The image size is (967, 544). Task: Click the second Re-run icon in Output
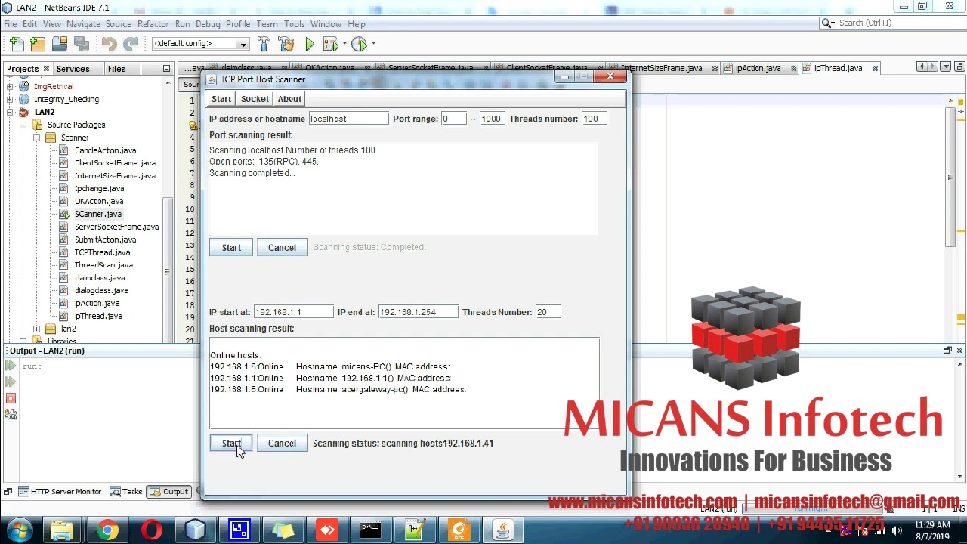pos(11,382)
